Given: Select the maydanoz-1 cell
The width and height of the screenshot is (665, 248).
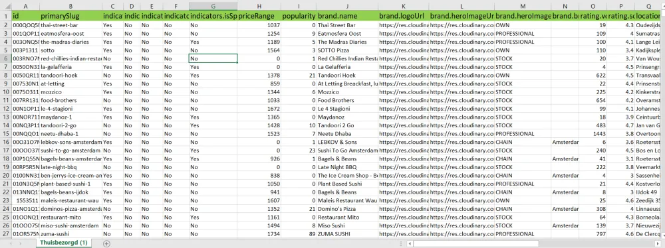Looking at the screenshot, I should point(70,117).
